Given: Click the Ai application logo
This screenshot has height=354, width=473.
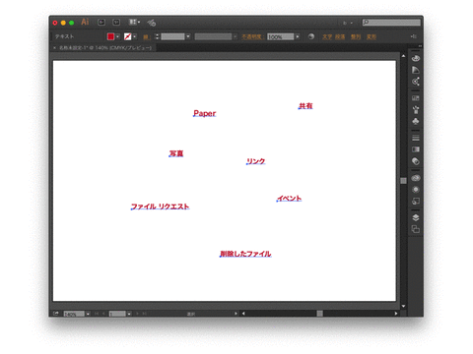Looking at the screenshot, I should (85, 22).
